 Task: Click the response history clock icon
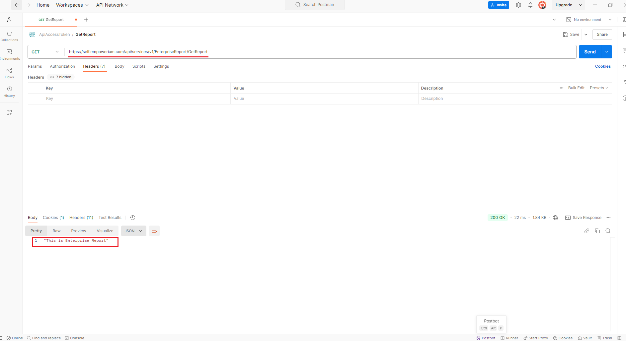pyautogui.click(x=132, y=218)
